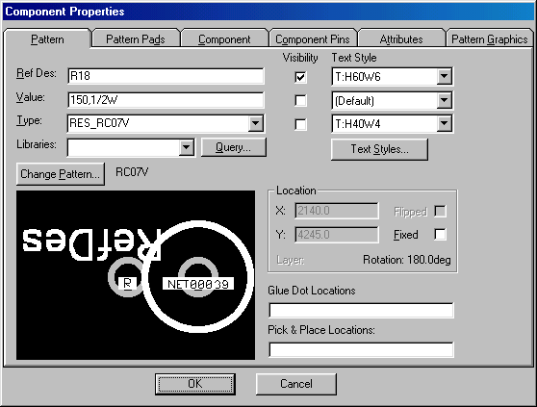Click inside the Type combo box RES_RC07V
The width and height of the screenshot is (537, 407).
click(158, 123)
